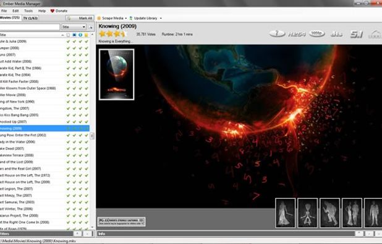Sort the list by the Title column header
Image resolution: width=382 pixels, height=244 pixels.
pos(32,35)
